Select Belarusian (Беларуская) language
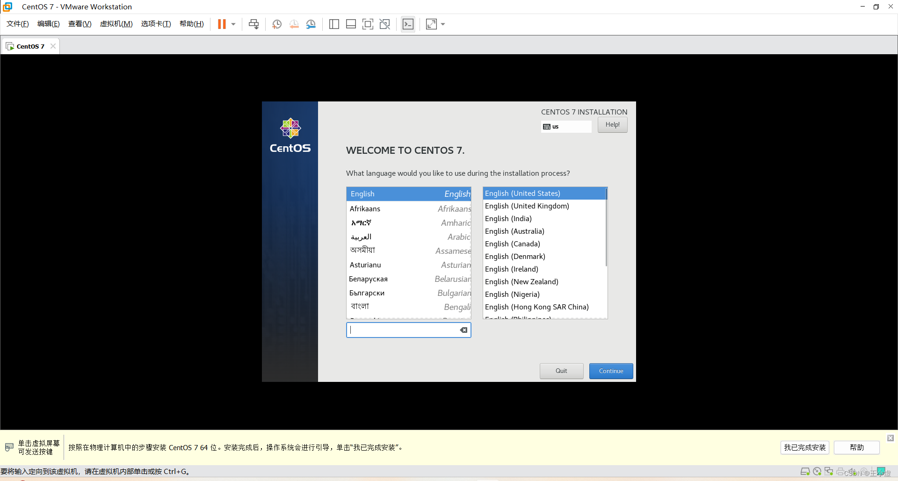Viewport: 898px width, 481px height. tap(409, 279)
